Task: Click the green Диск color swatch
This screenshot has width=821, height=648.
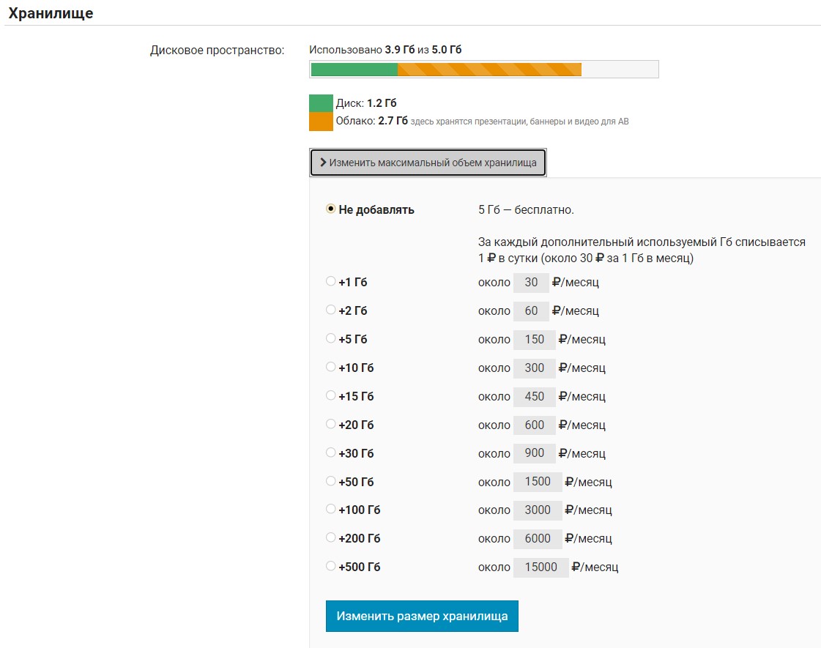Action: [321, 103]
